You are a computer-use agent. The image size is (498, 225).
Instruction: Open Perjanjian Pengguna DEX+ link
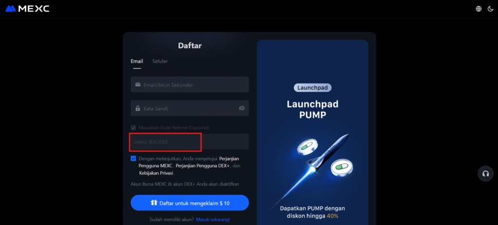tap(203, 166)
